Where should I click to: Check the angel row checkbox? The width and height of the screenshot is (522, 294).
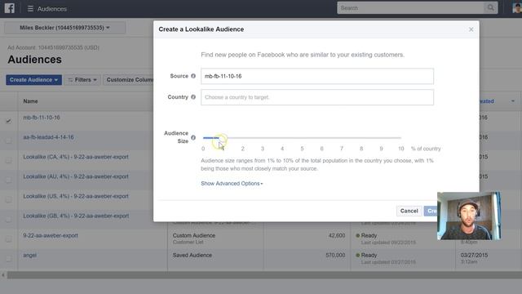[9, 259]
